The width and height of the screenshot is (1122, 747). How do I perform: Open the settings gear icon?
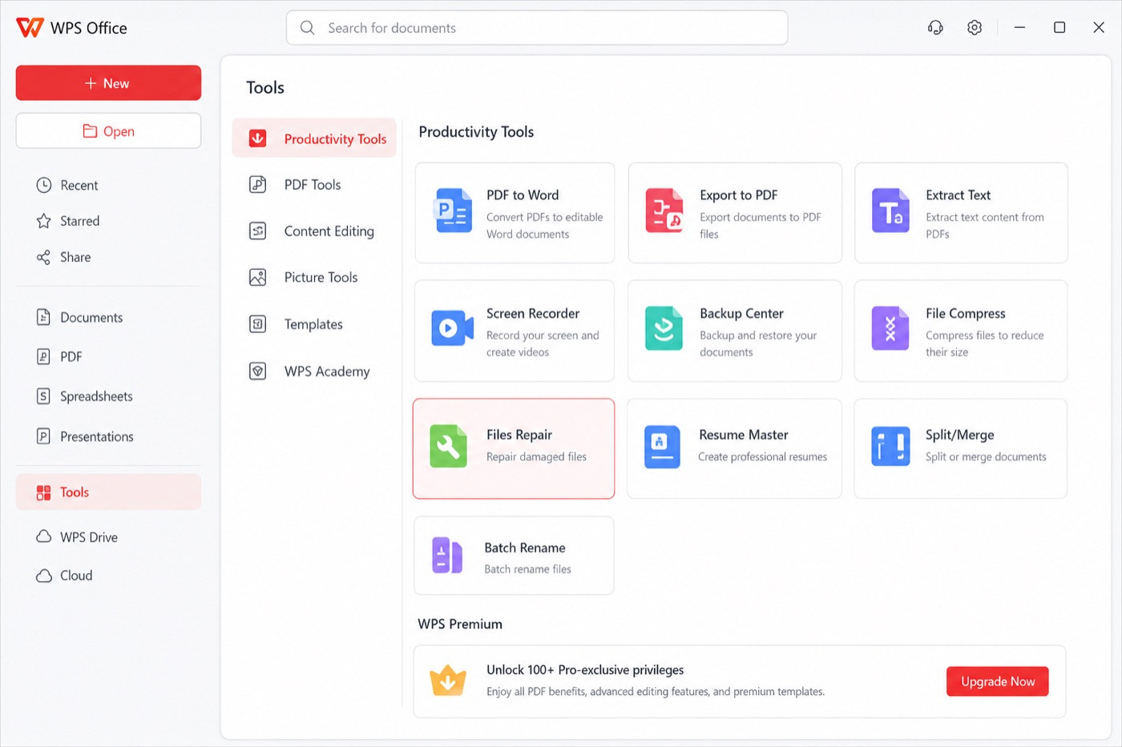(975, 27)
